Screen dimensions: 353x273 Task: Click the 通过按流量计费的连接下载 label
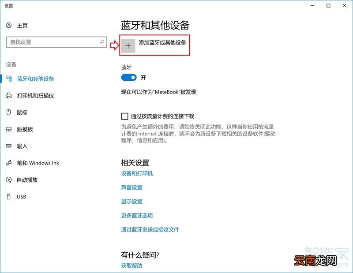(x=162, y=116)
